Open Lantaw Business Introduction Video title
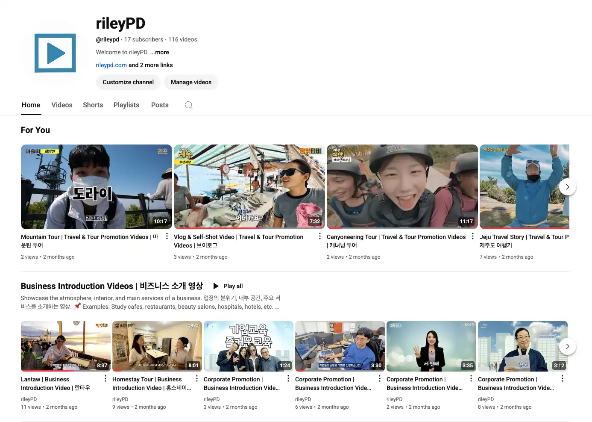Screen dimensions: 592x422 pyautogui.click(x=56, y=384)
